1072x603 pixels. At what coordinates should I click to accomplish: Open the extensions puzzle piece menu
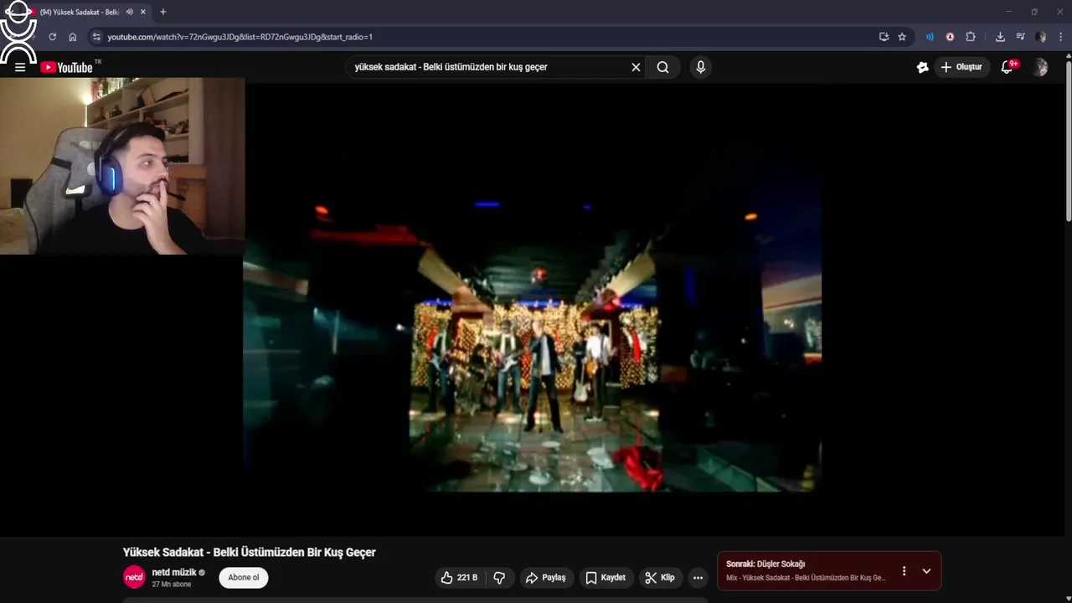[x=971, y=37]
